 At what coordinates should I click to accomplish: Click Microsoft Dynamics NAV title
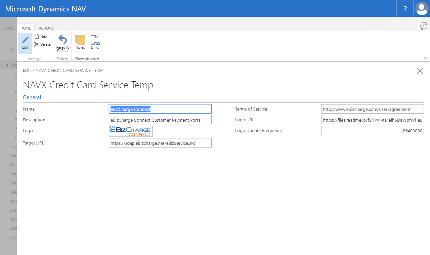pyautogui.click(x=46, y=9)
